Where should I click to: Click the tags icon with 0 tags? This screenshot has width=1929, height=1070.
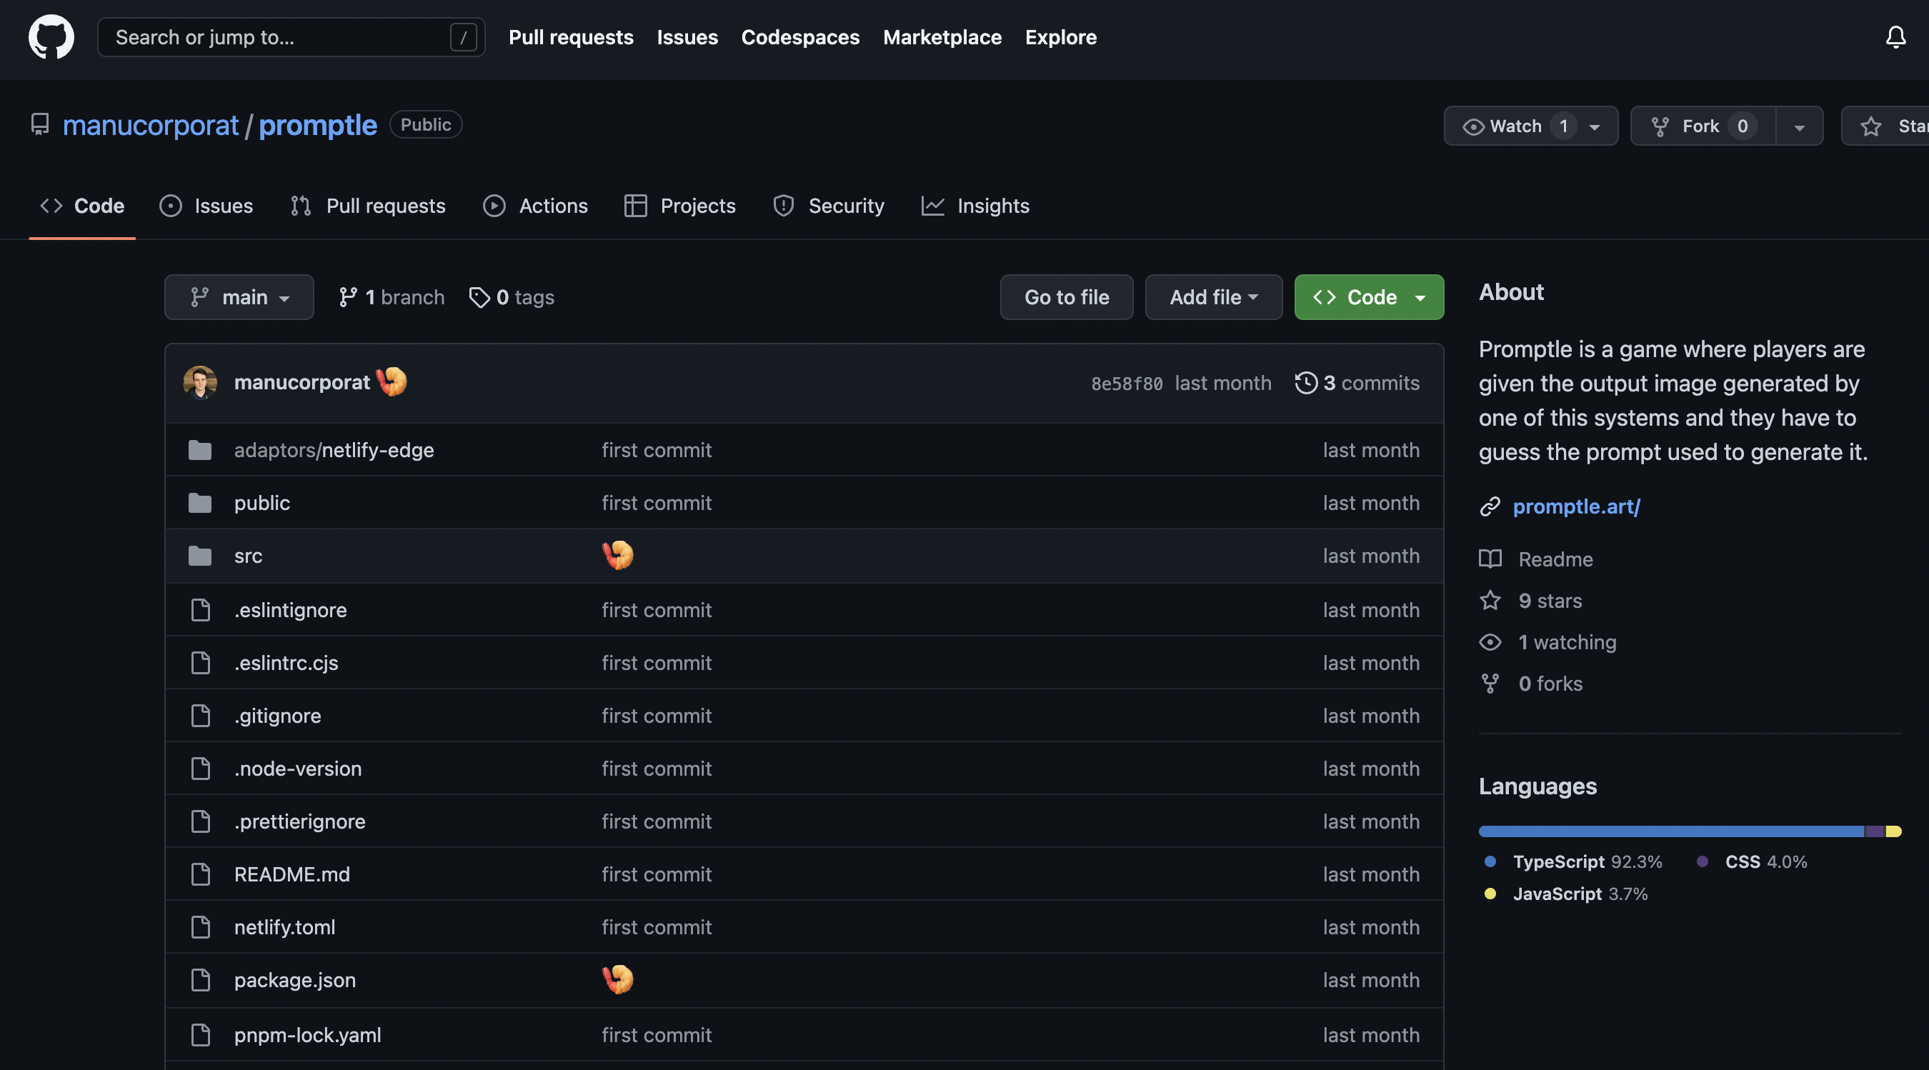(479, 297)
